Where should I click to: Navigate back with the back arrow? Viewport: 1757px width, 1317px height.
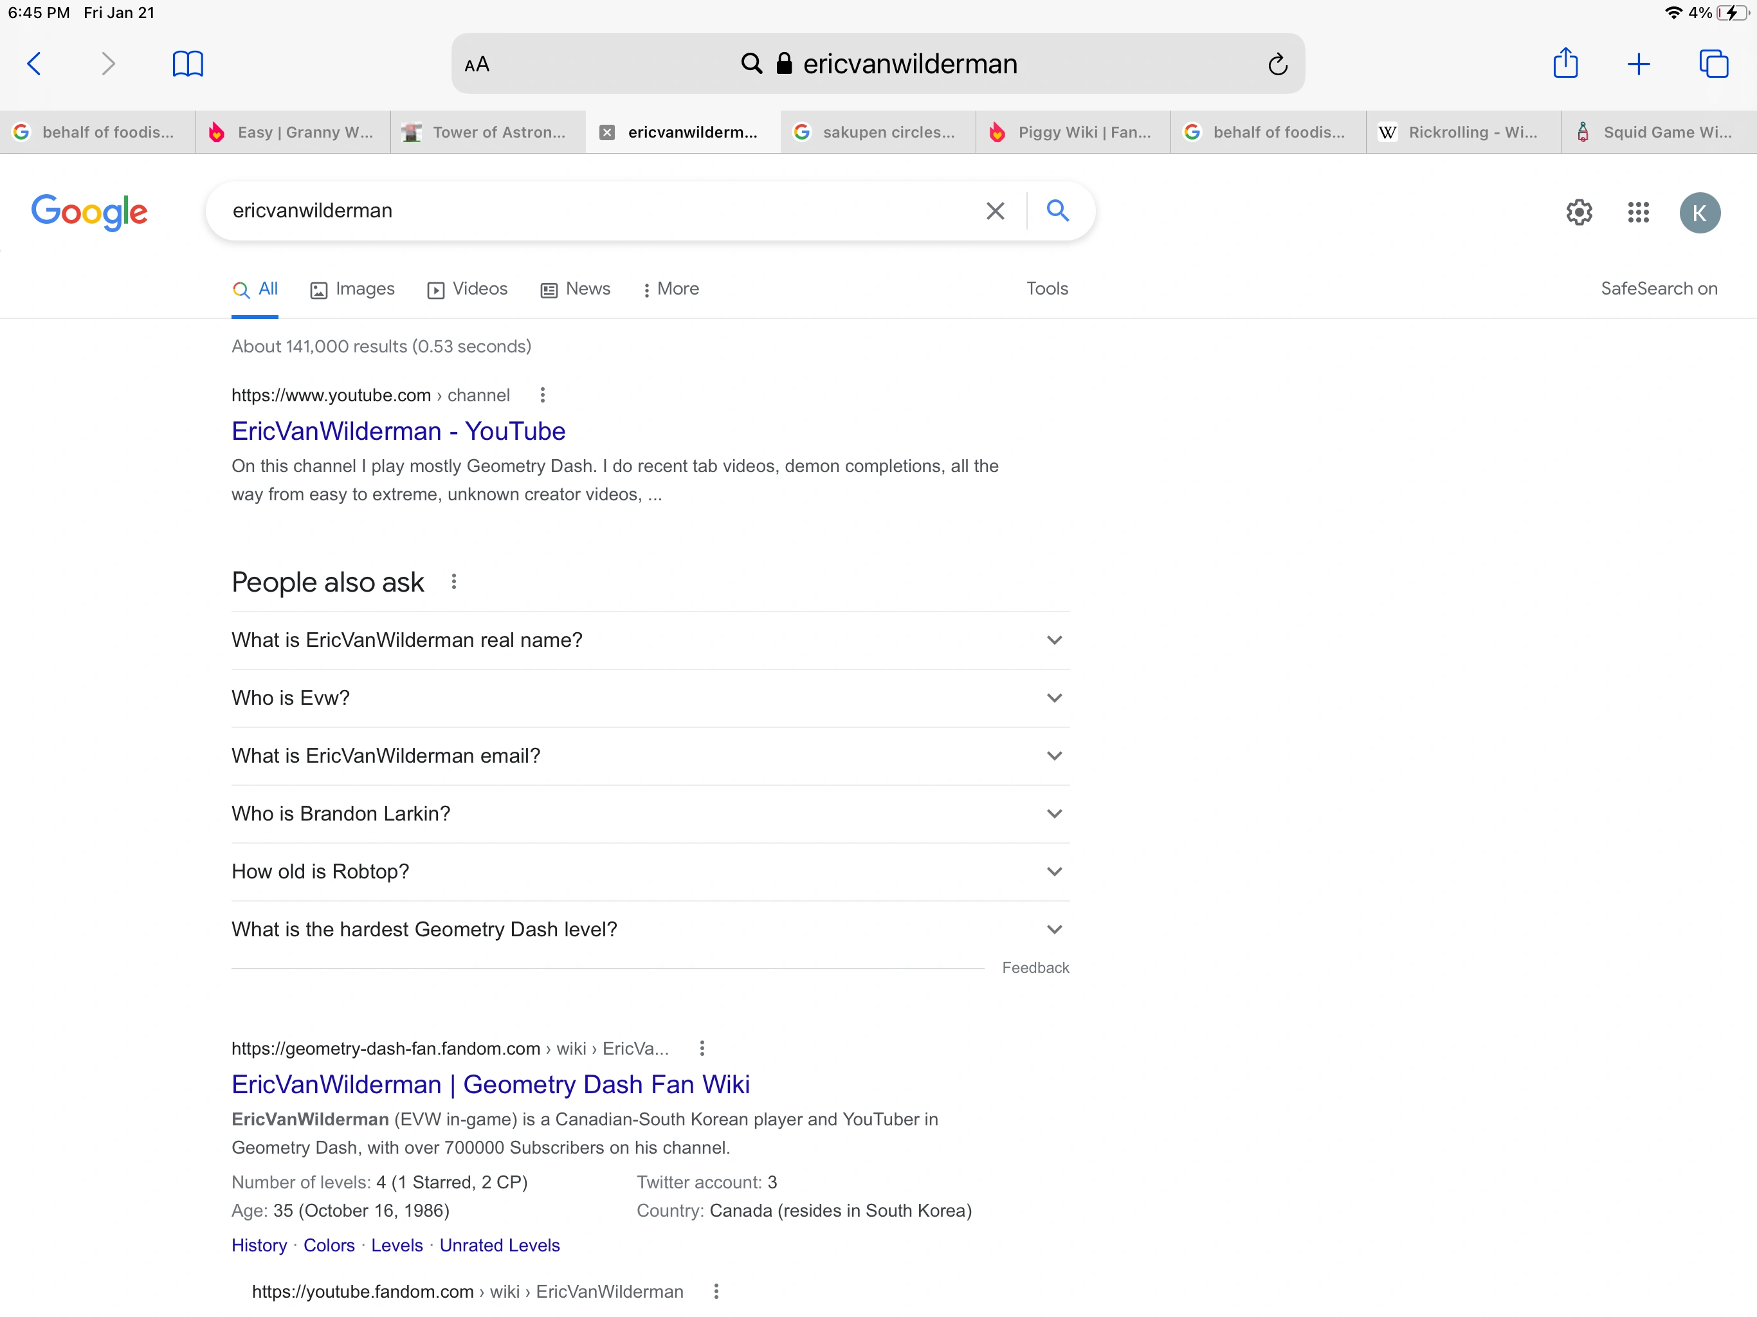[35, 64]
